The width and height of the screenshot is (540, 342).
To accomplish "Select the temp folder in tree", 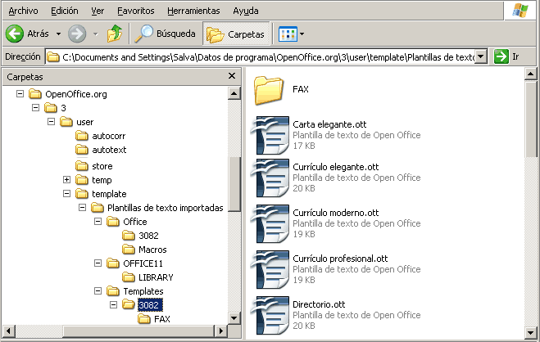I will point(93,180).
